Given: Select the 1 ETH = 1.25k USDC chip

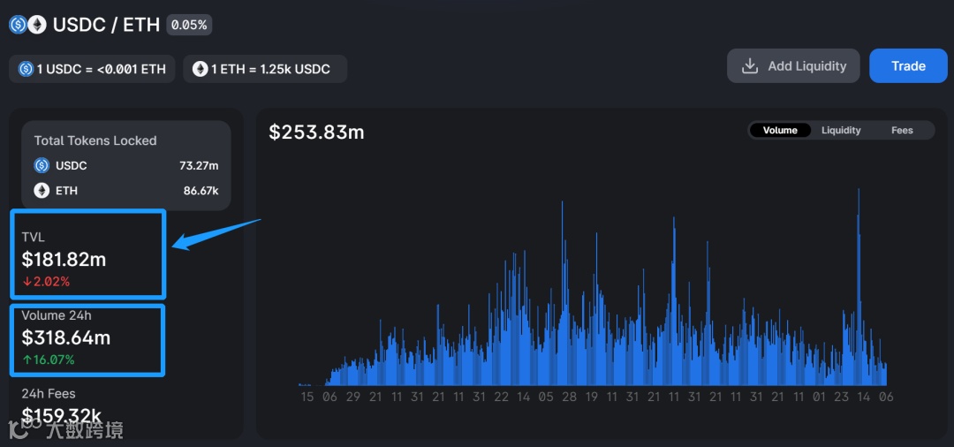Looking at the screenshot, I should (x=265, y=69).
